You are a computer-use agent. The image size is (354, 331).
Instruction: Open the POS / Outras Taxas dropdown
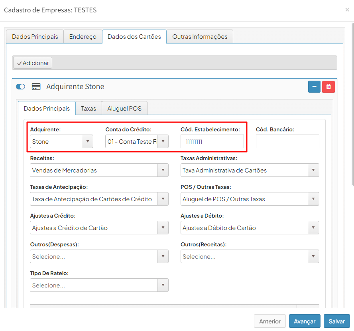(x=314, y=198)
